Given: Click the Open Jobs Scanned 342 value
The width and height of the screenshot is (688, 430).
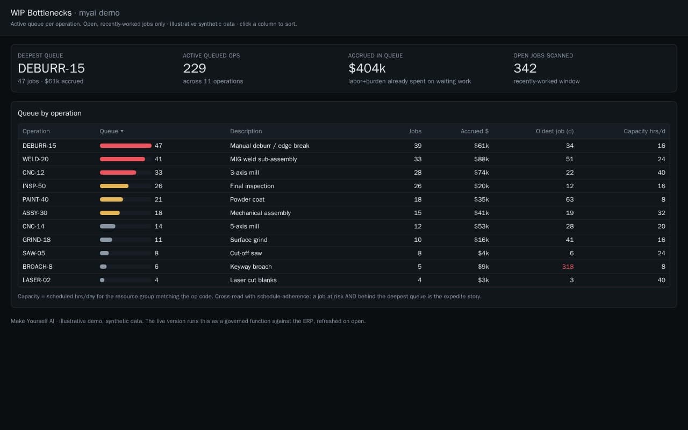Looking at the screenshot, I should (525, 68).
